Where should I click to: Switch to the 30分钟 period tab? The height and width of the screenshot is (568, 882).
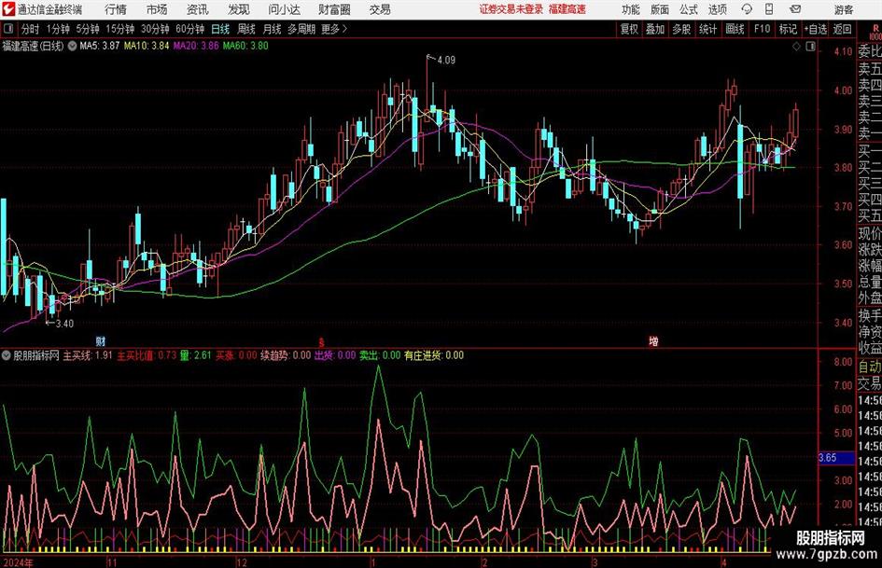[155, 29]
